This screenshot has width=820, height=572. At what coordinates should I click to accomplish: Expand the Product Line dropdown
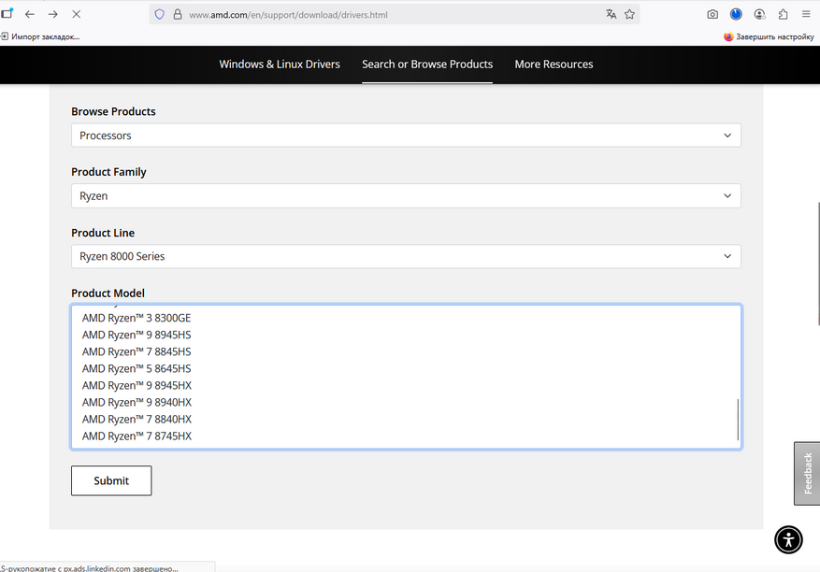pyautogui.click(x=406, y=256)
